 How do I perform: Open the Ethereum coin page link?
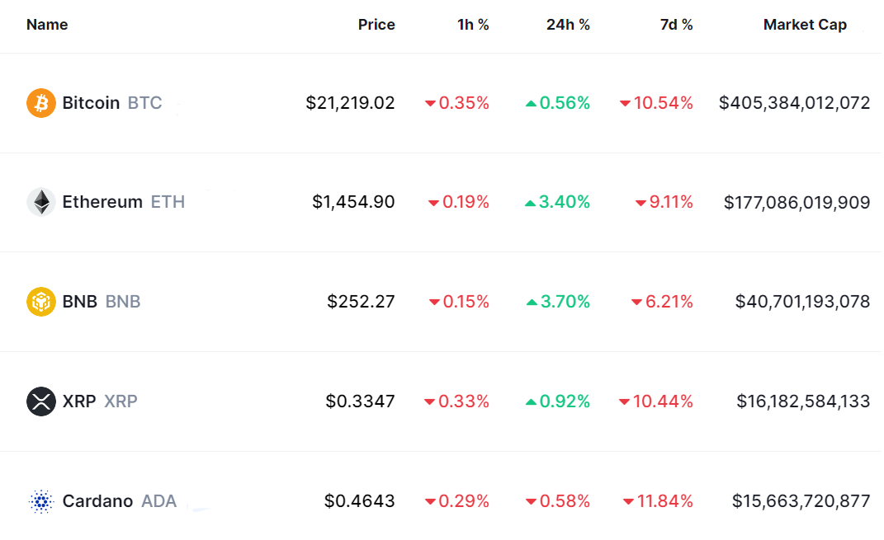tap(102, 202)
